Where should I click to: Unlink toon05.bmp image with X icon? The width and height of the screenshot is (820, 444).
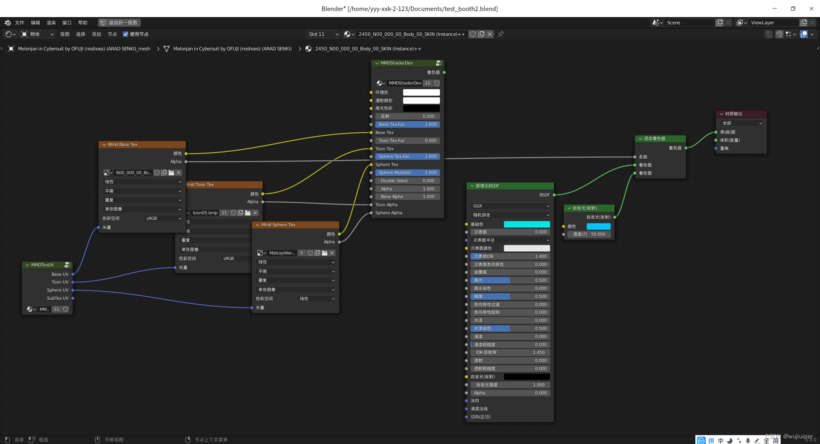(x=255, y=213)
